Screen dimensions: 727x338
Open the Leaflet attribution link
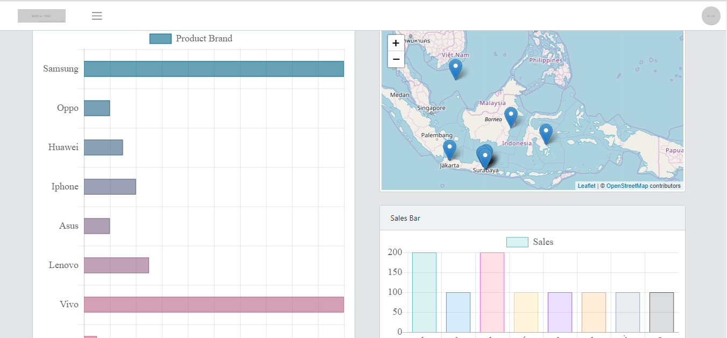587,186
